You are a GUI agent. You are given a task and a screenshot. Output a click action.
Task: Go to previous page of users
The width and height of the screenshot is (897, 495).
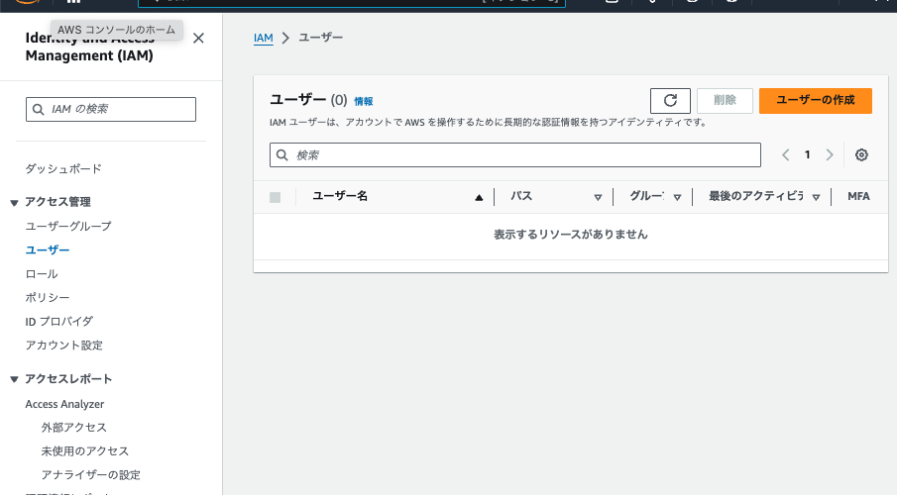click(785, 154)
